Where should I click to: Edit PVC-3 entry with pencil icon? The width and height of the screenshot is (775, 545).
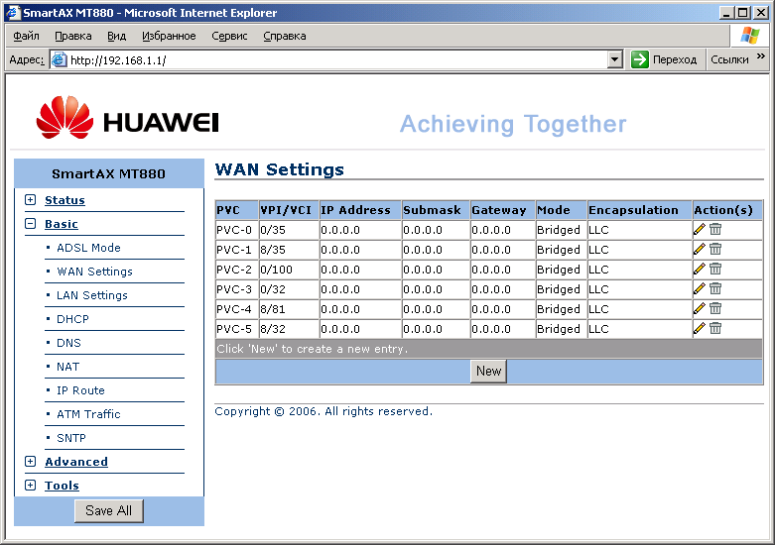point(699,288)
